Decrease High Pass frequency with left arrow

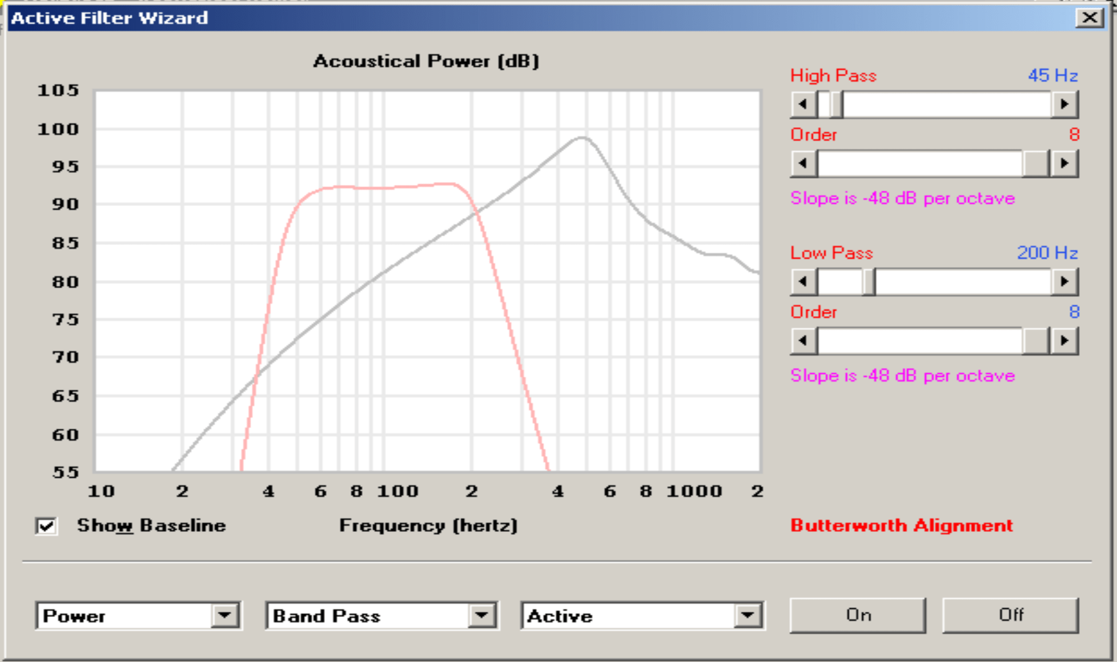[x=803, y=104]
